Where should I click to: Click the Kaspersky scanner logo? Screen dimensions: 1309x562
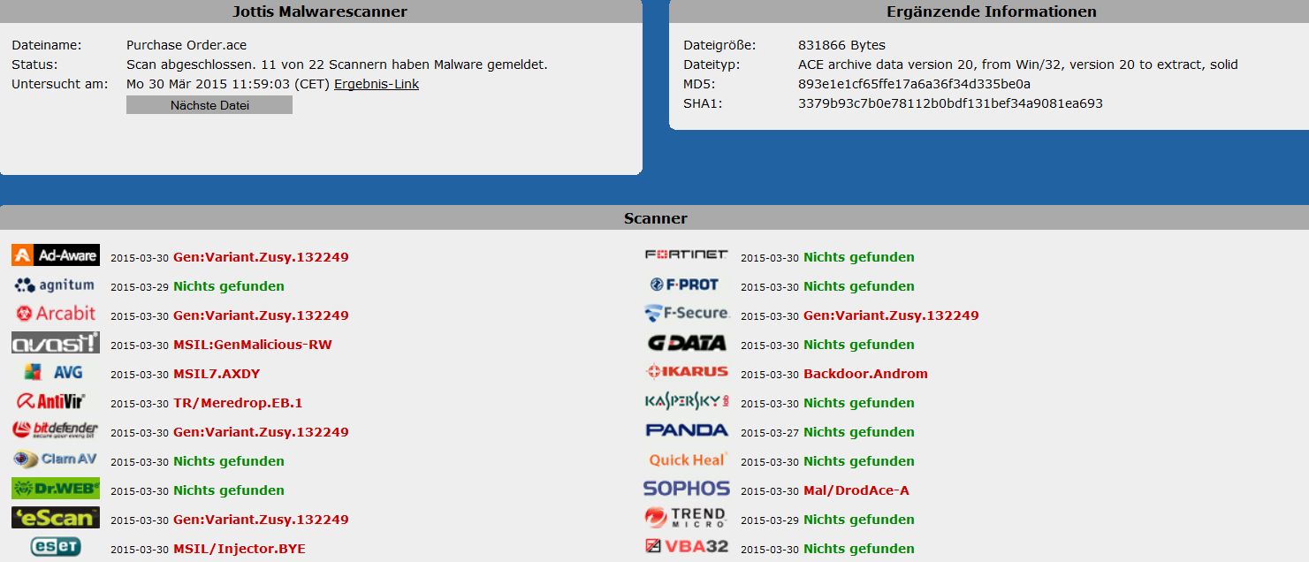pos(687,401)
